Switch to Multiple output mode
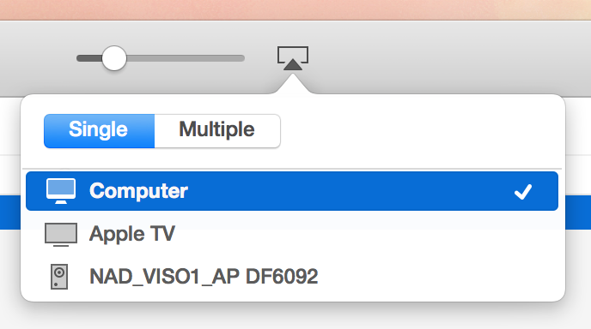The image size is (591, 329). point(217,131)
